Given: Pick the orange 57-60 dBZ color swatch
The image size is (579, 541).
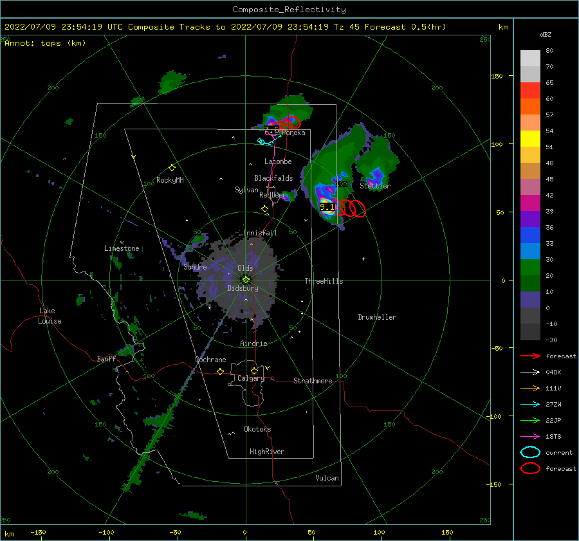Looking at the screenshot, I should [530, 107].
